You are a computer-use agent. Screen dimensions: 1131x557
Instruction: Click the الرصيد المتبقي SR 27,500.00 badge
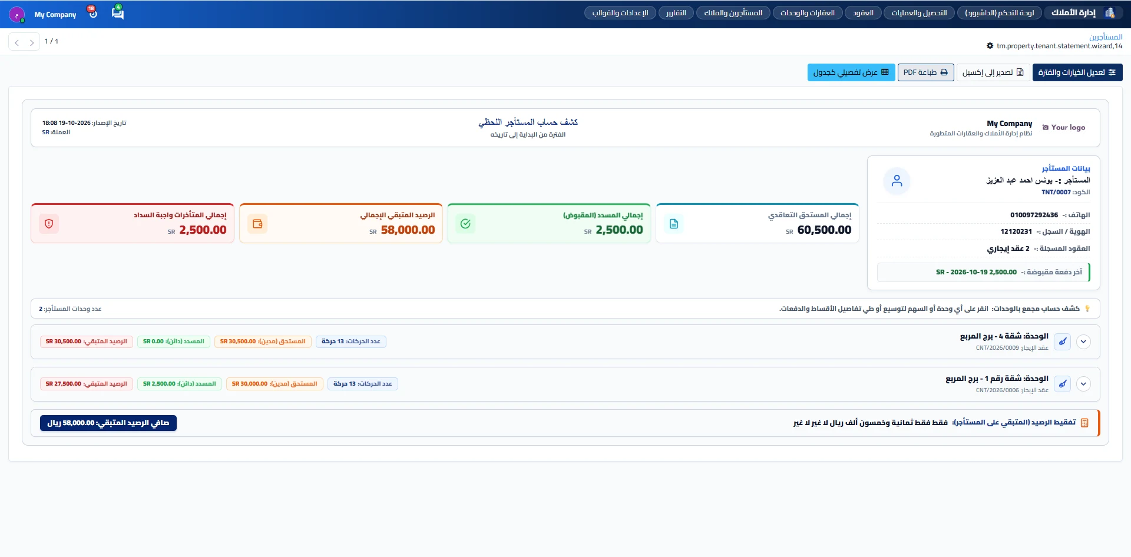click(87, 384)
